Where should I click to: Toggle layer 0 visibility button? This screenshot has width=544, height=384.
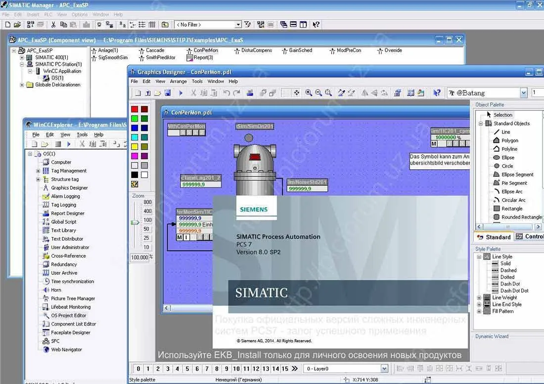[138, 368]
